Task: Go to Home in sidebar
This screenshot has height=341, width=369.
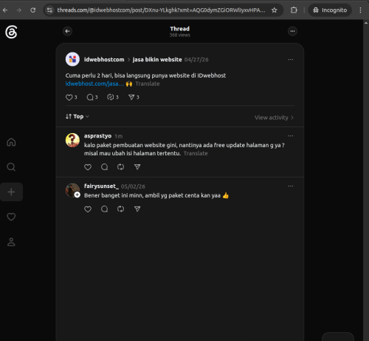Action: pyautogui.click(x=11, y=142)
